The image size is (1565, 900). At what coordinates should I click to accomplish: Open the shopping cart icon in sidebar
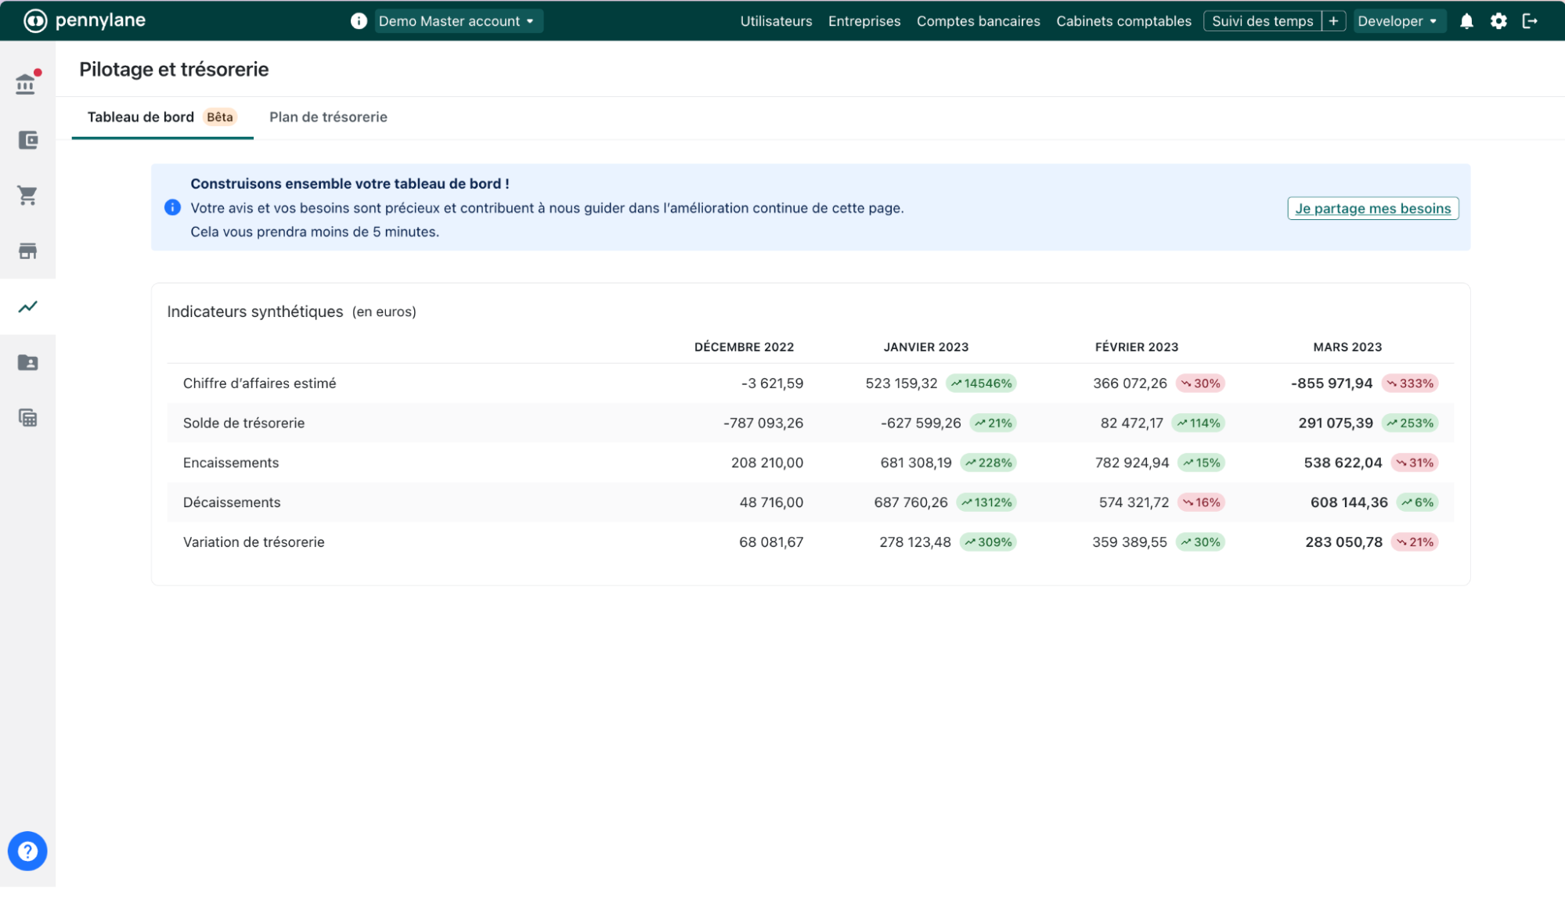[x=27, y=196]
